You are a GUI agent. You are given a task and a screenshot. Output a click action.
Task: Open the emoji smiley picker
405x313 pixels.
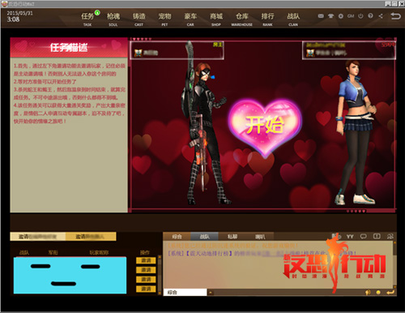378,292
